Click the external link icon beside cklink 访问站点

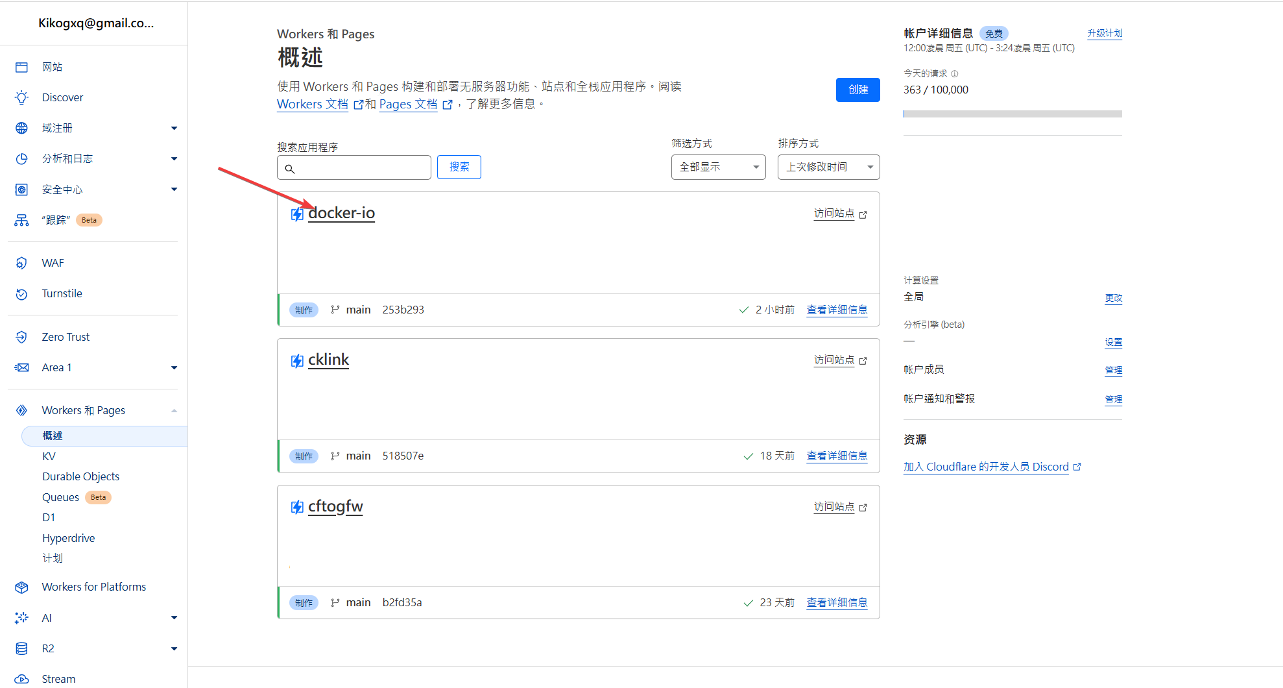(x=863, y=361)
